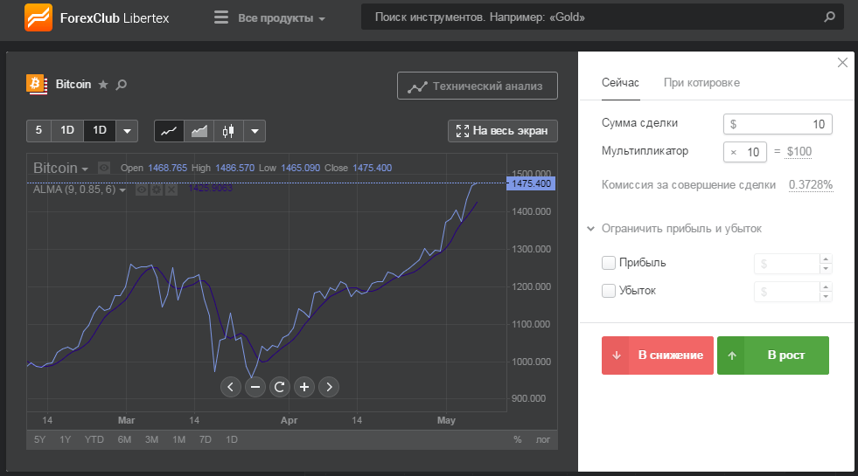This screenshot has height=476, width=858.
Task: Toggle Bitcoin series visibility eye icon
Action: pos(104,168)
